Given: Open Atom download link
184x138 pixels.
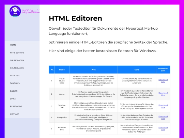Looking at the screenshot, I should click(163, 94).
